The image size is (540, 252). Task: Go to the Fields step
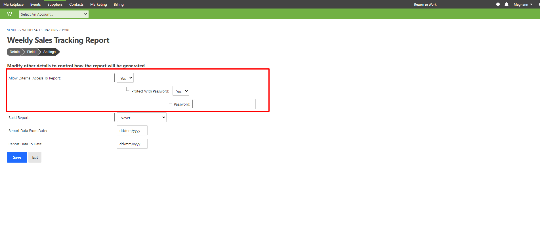click(x=31, y=52)
